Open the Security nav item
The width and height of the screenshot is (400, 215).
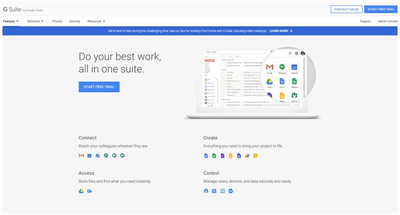click(x=75, y=21)
